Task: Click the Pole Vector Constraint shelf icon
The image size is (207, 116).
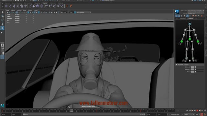Action: point(62,6)
